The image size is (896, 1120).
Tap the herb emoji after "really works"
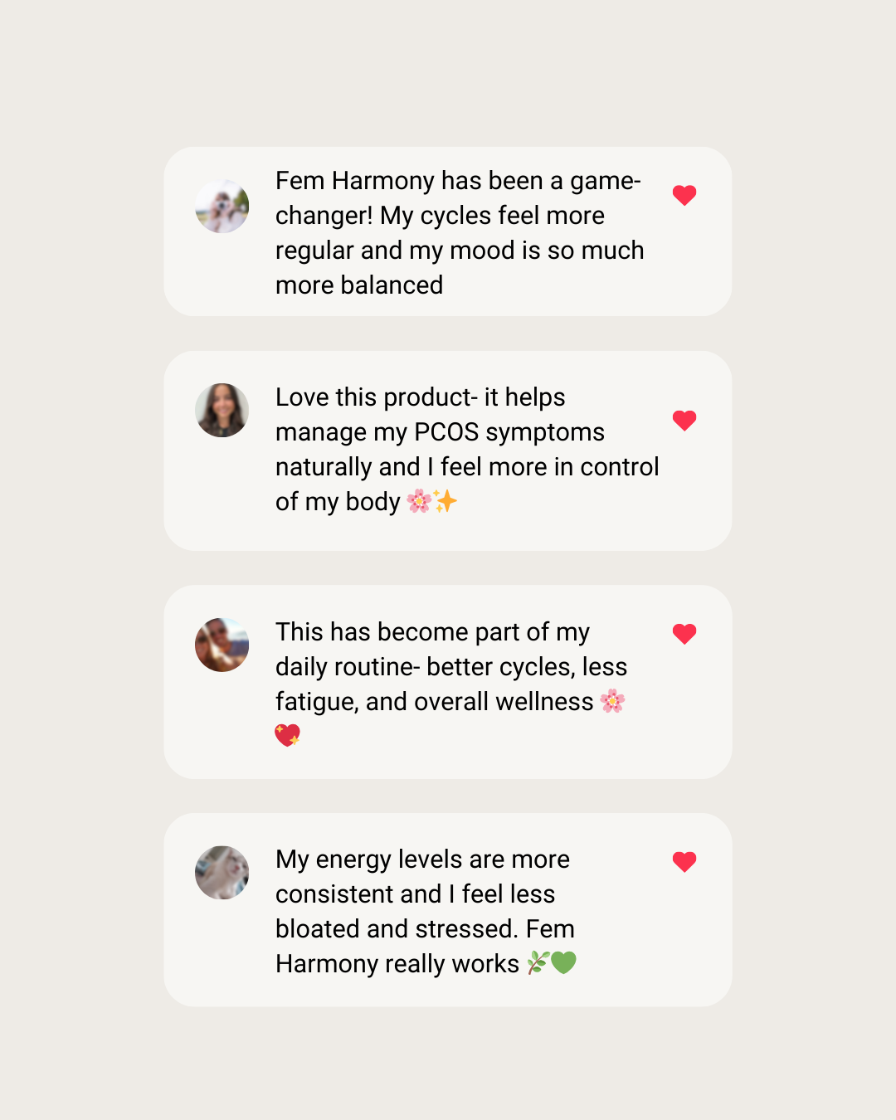click(x=538, y=963)
